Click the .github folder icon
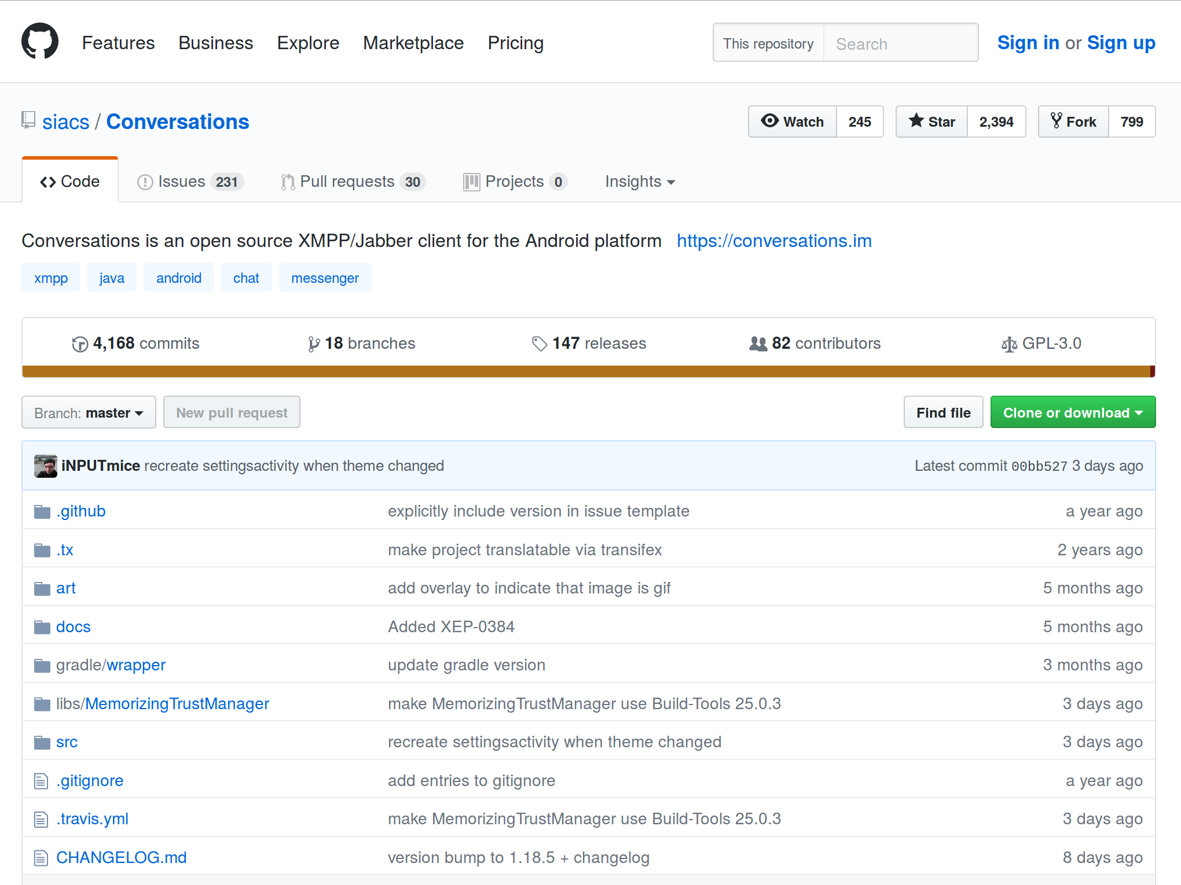This screenshot has height=885, width=1181. (42, 512)
